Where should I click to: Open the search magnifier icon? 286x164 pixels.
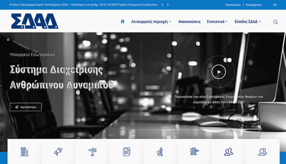click(275, 22)
